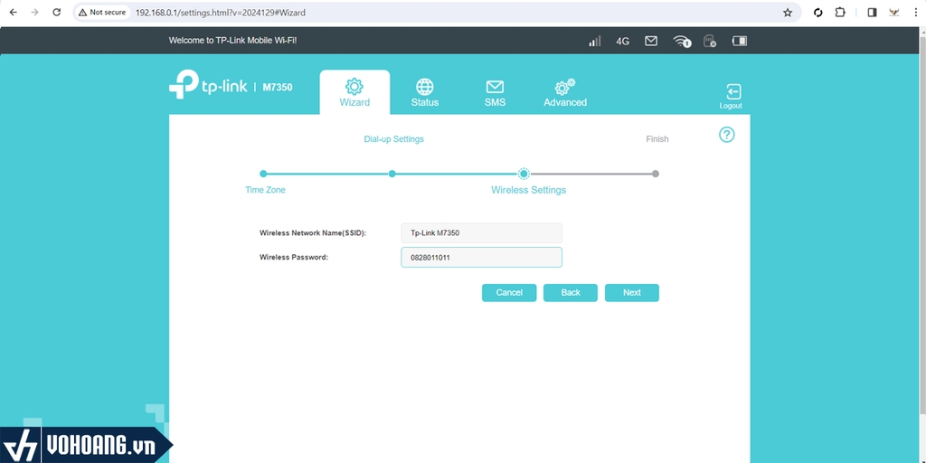The width and height of the screenshot is (926, 463).
Task: Click the Dial-up Settings step marker
Action: tap(392, 174)
